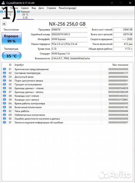Image resolution: width=135 pixels, height=183 pixels.
Task: Select Записи в журнале информации об ошибках row
Action: 66,122
